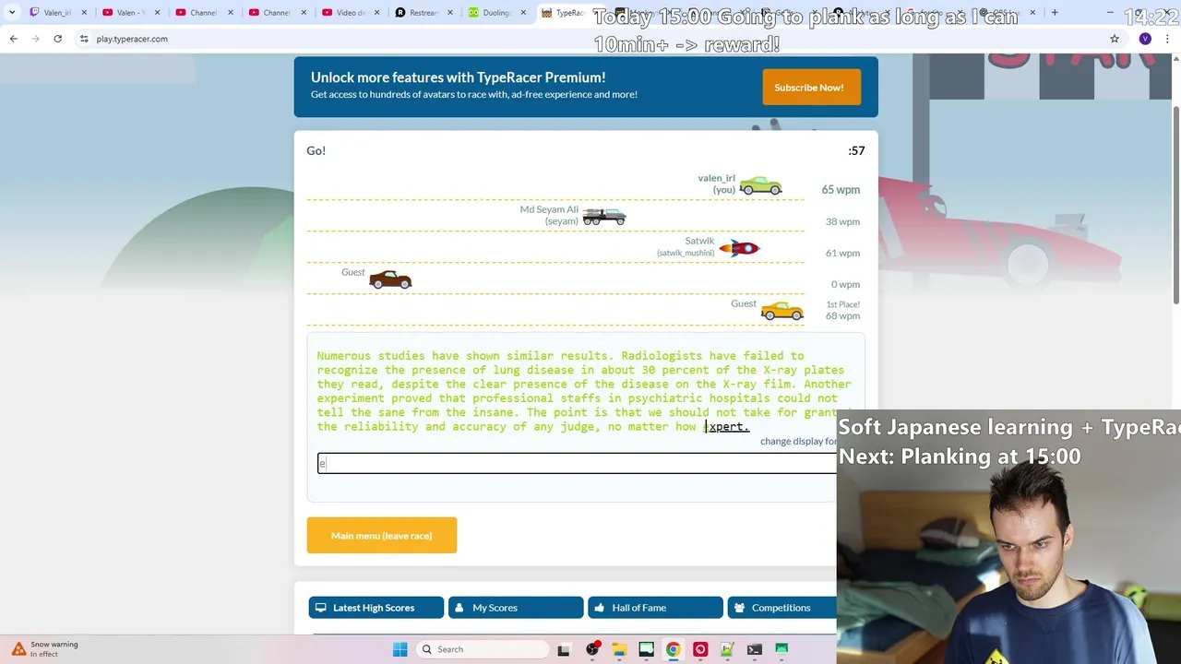Image resolution: width=1181 pixels, height=664 pixels.
Task: Open the notepad editor taskbar icon
Action: click(x=727, y=649)
